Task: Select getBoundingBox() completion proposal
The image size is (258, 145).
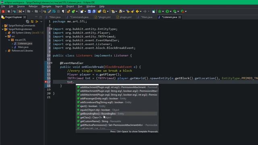Action: coord(117,114)
